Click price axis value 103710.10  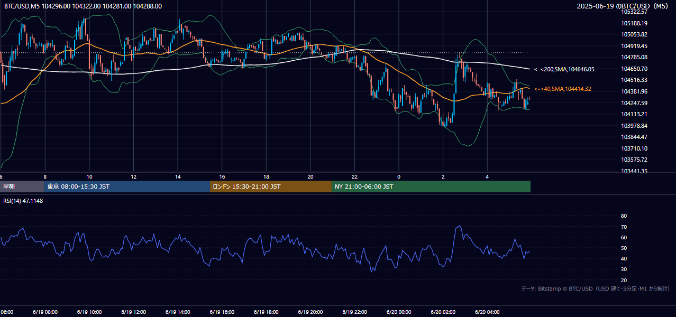pyautogui.click(x=634, y=148)
